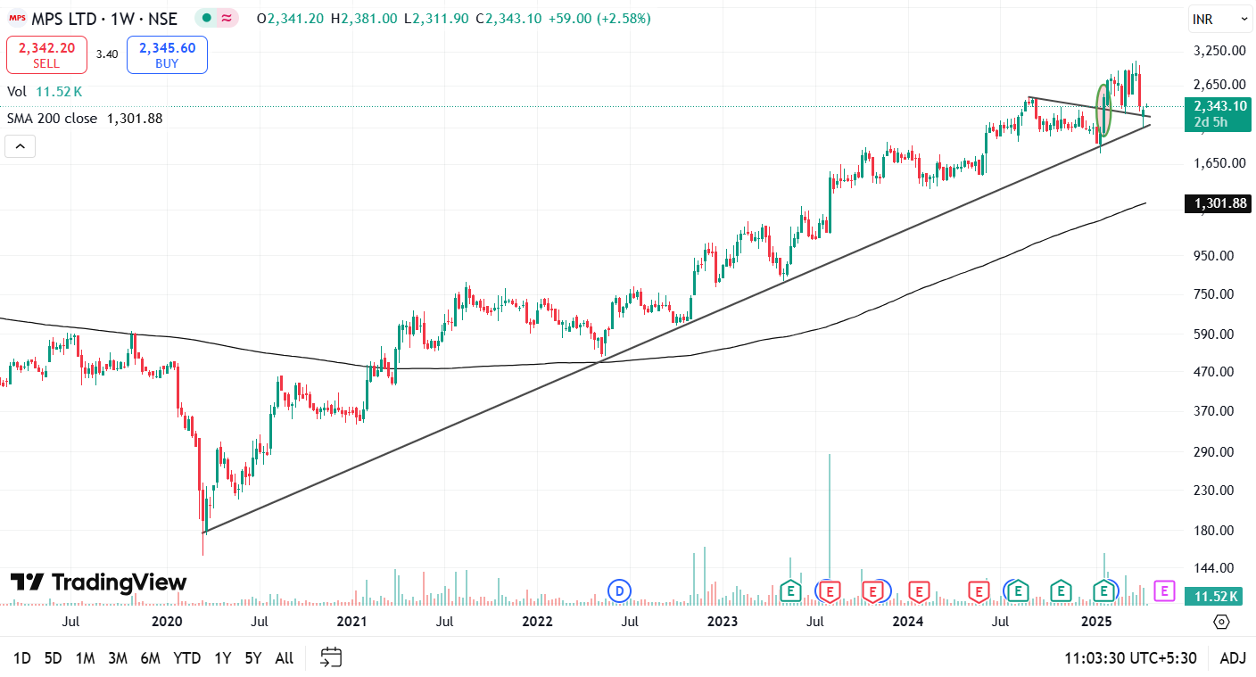The height and width of the screenshot is (677, 1256).
Task: Click the +59.00 (+2.58%) change value
Action: [599, 19]
